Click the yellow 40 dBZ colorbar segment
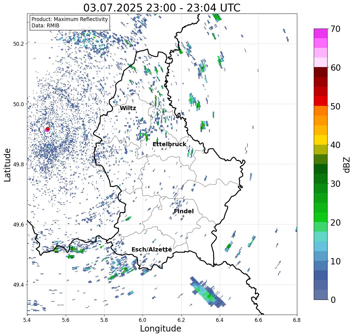 pos(321,140)
